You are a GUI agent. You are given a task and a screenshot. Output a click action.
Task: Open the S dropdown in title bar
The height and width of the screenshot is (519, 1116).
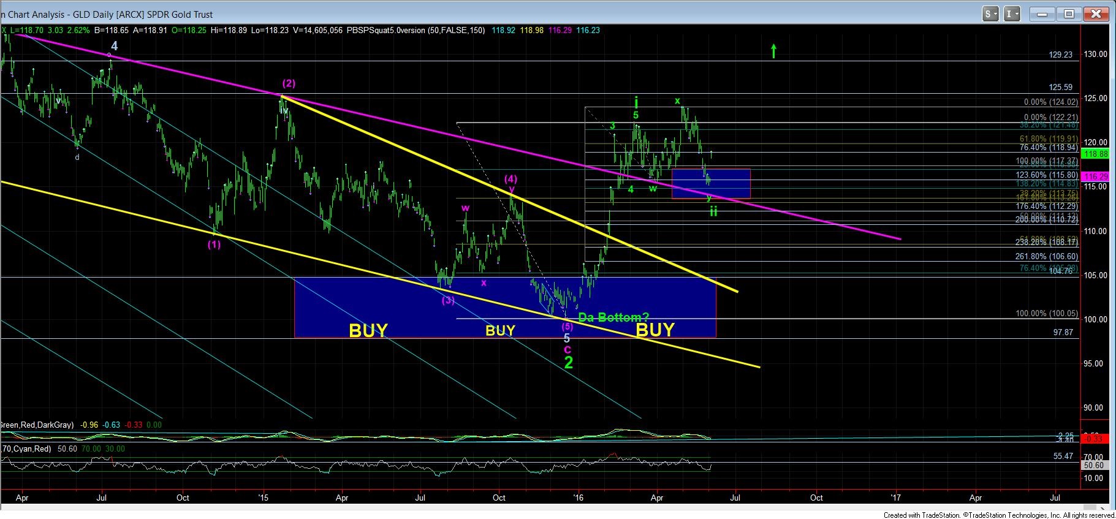pos(990,14)
